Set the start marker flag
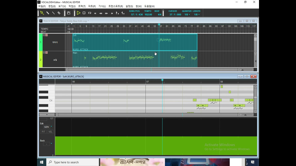 coord(117,13)
